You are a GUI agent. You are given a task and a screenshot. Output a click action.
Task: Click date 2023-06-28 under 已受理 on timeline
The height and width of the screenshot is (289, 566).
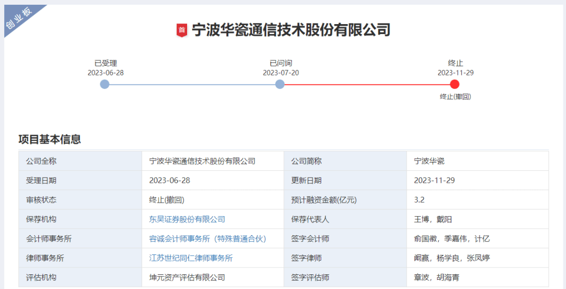(106, 73)
